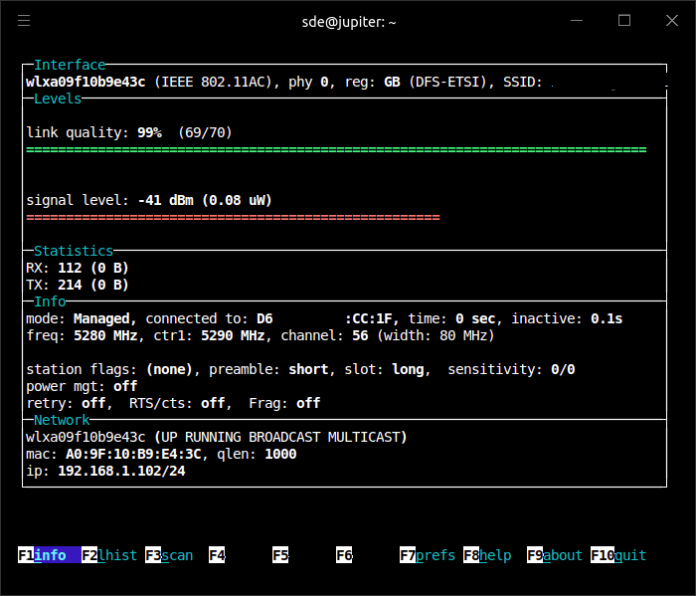Click interface name wlxa09f10b9e43c in Interface section
This screenshot has height=596, width=696.
coord(86,83)
